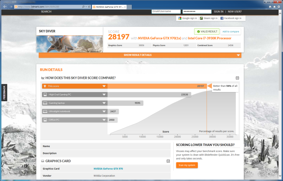Click the Combined Score value

coord(231,45)
